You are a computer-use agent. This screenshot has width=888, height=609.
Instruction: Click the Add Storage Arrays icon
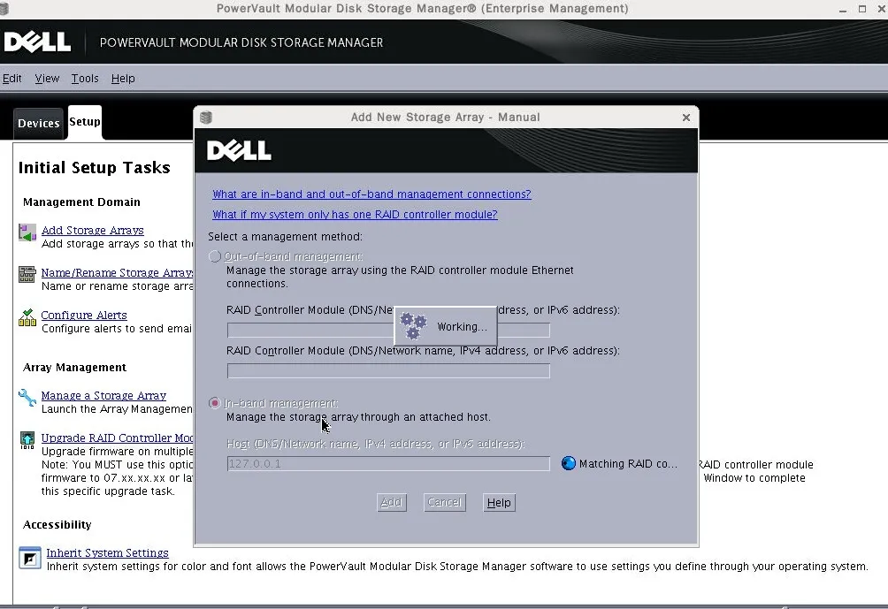click(27, 232)
